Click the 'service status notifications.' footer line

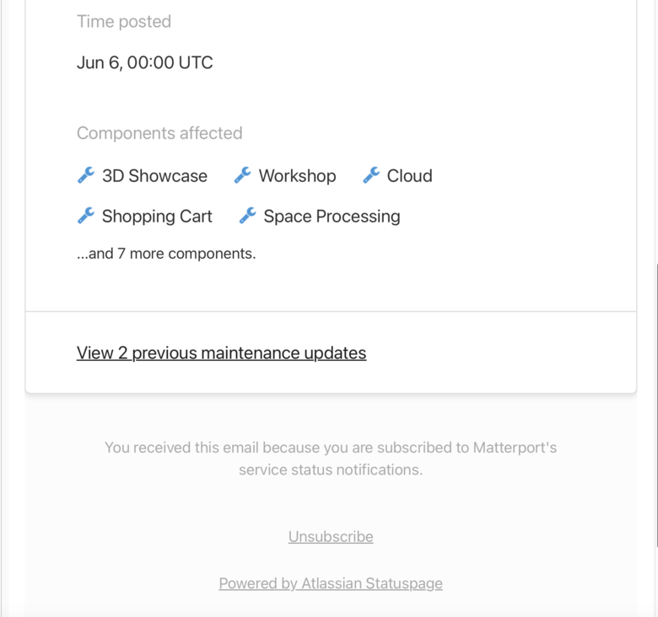click(331, 469)
